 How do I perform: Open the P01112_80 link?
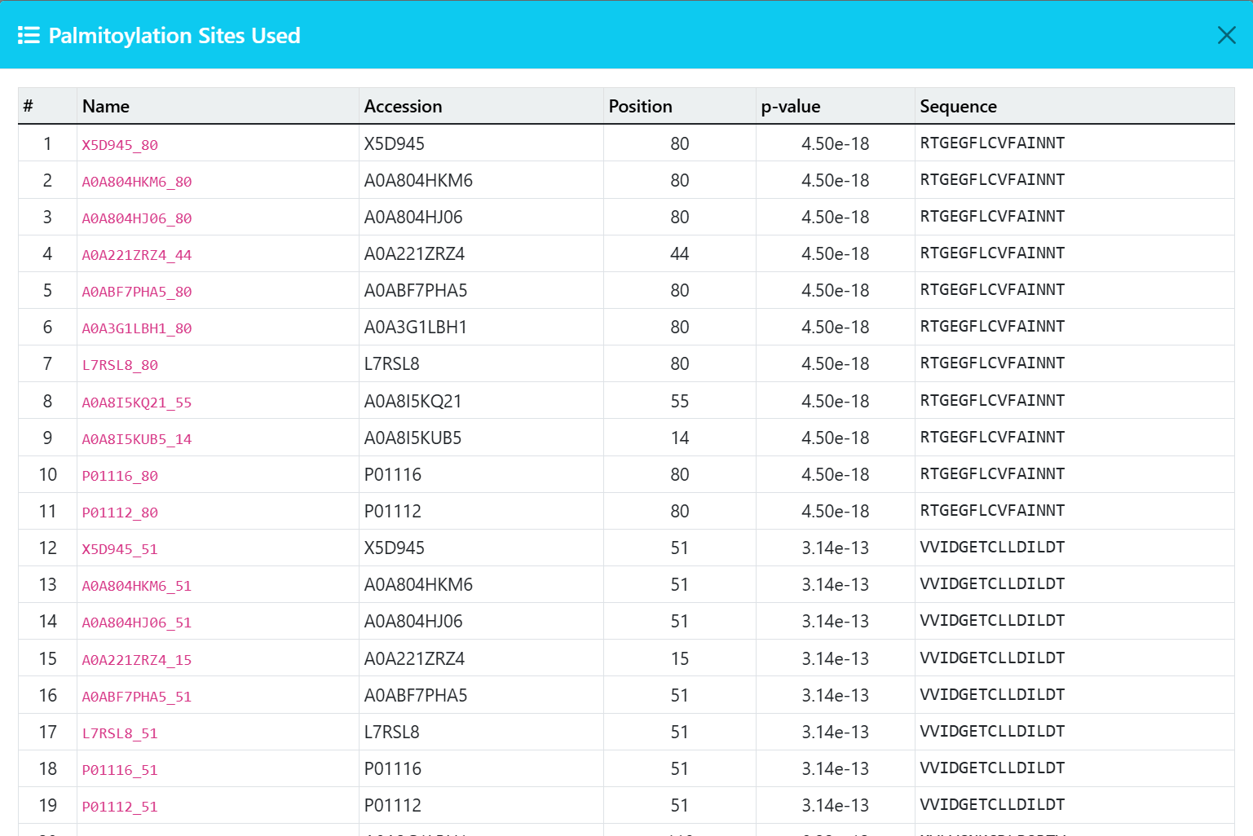[x=120, y=513]
